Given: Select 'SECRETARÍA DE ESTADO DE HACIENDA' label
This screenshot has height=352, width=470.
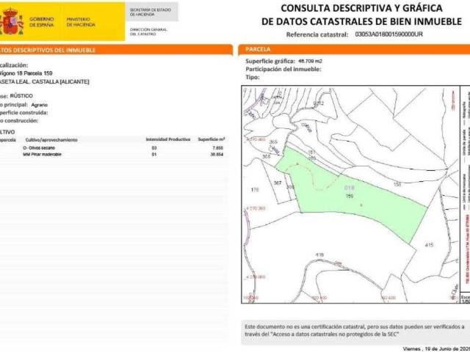Looking at the screenshot, I should coord(150,12).
